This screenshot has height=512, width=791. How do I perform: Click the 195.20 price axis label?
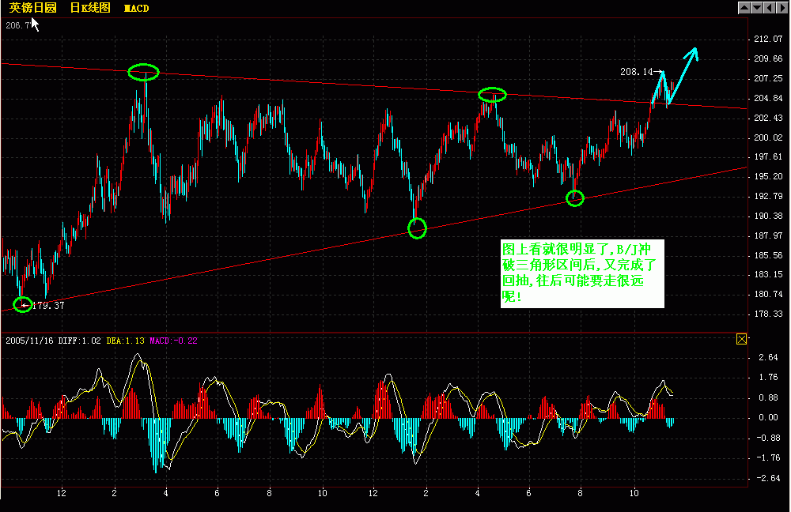[x=768, y=176]
